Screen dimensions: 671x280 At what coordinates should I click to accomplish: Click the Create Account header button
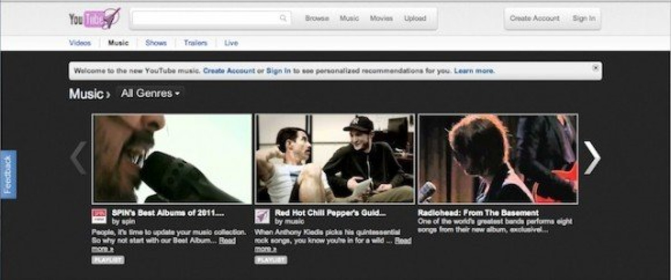535,18
